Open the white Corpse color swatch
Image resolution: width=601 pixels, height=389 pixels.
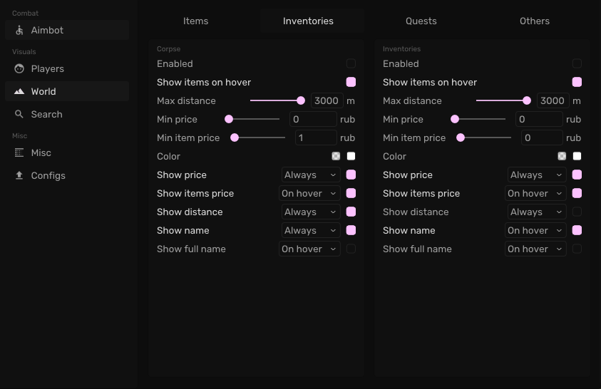click(x=351, y=156)
